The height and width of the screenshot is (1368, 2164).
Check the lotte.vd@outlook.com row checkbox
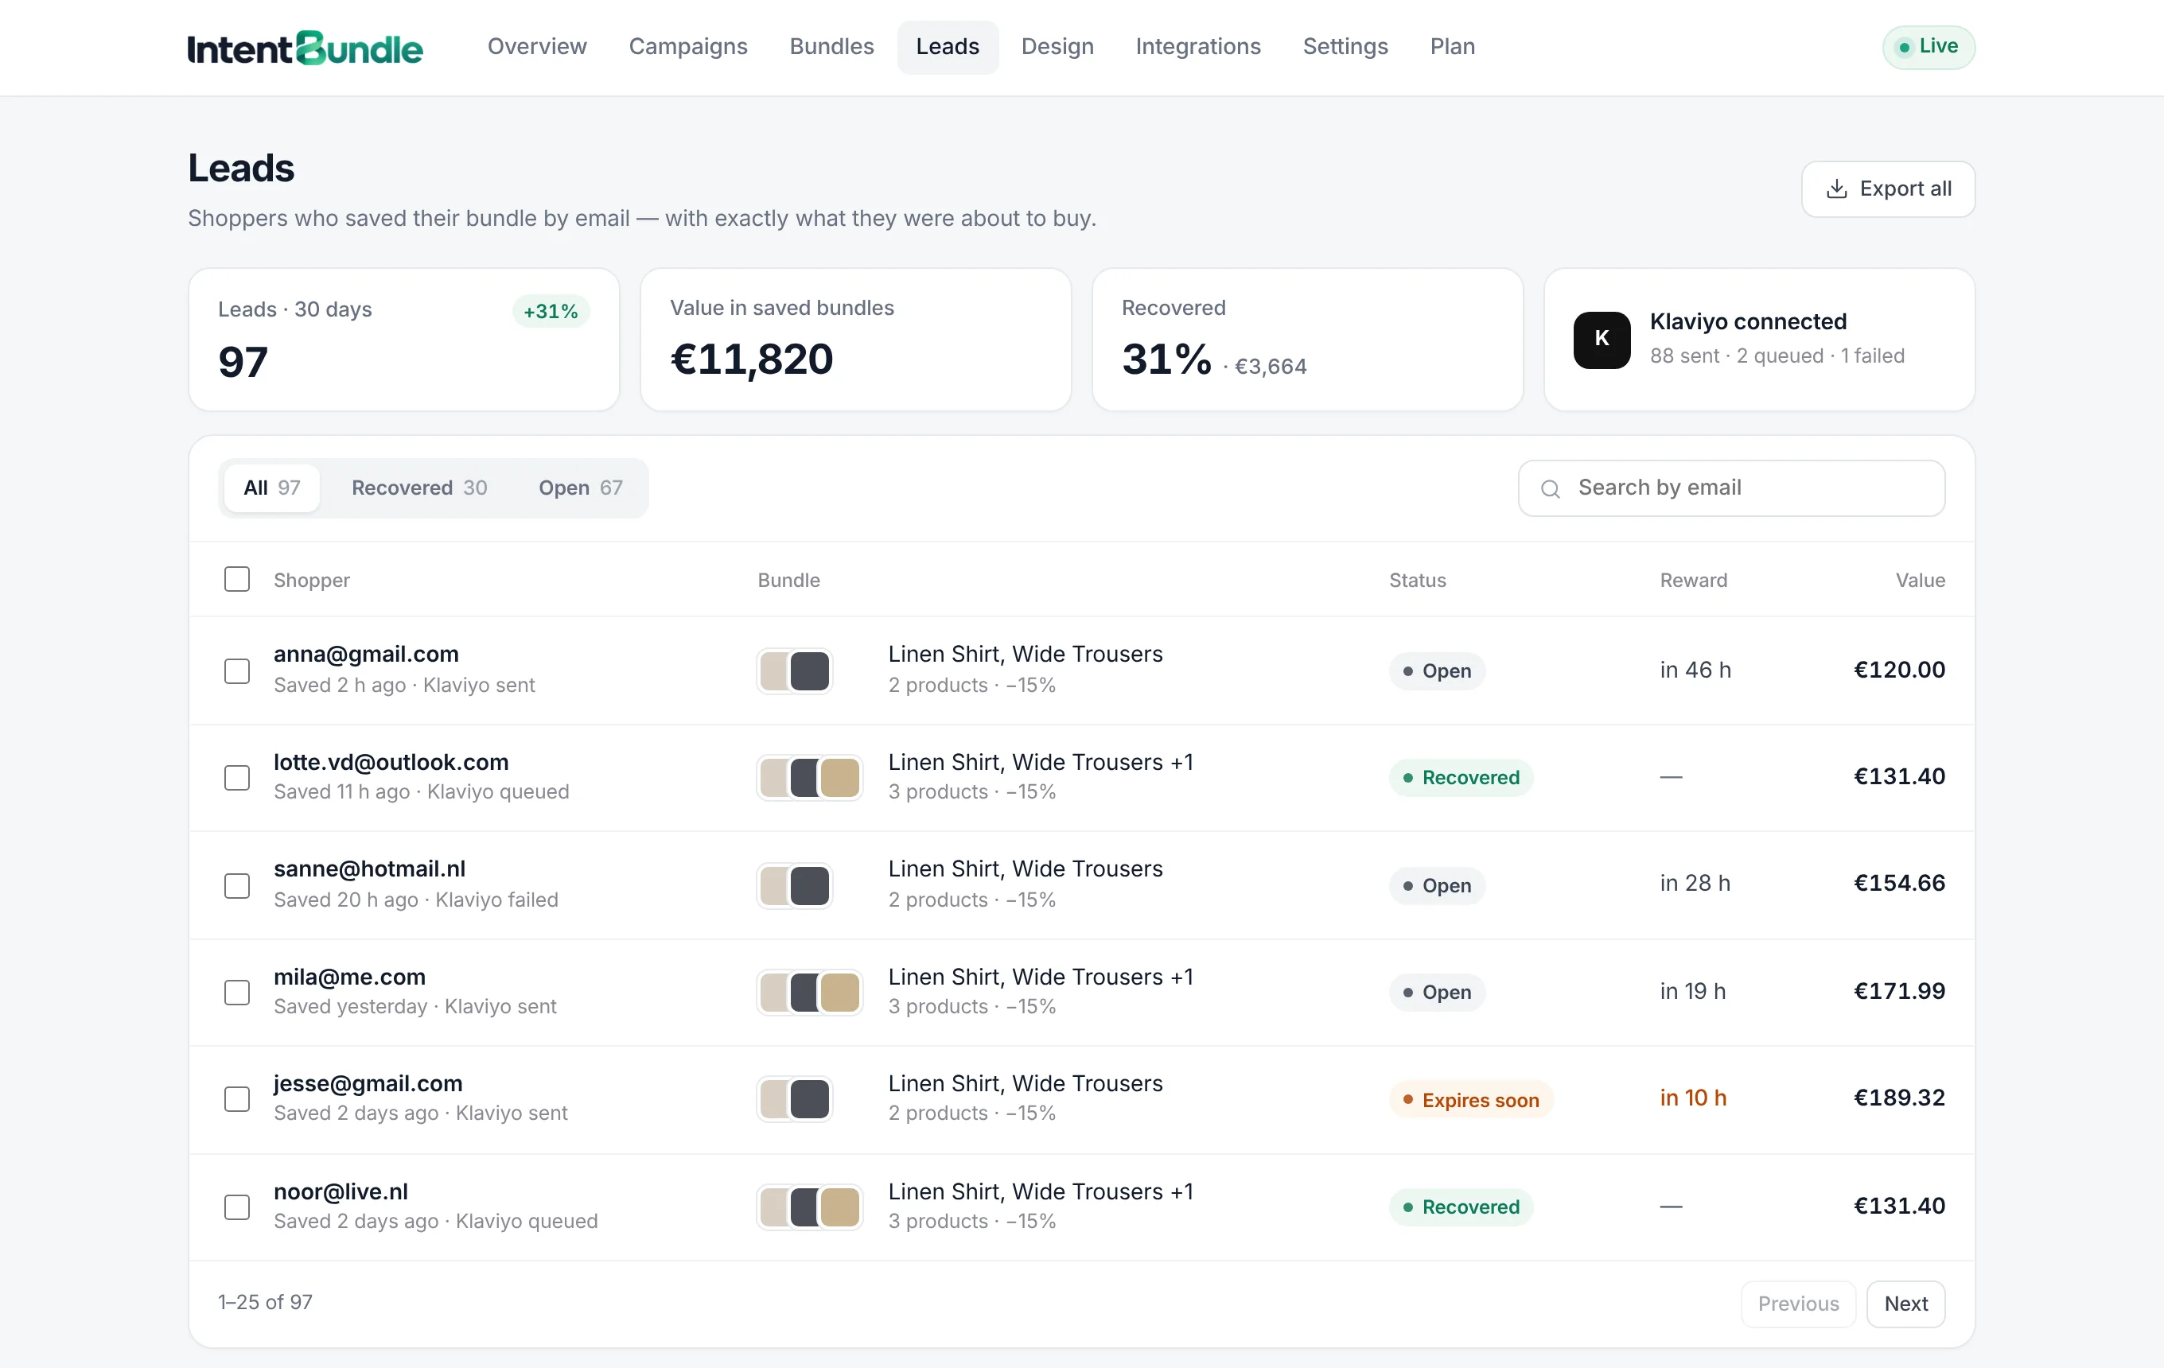pos(237,778)
